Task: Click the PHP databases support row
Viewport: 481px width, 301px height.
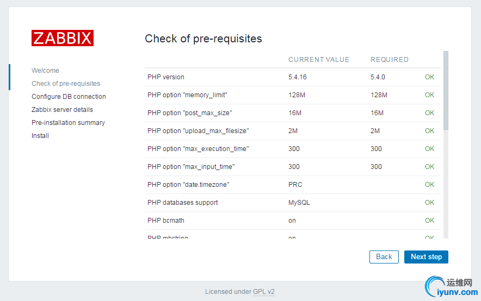Action: (x=183, y=203)
